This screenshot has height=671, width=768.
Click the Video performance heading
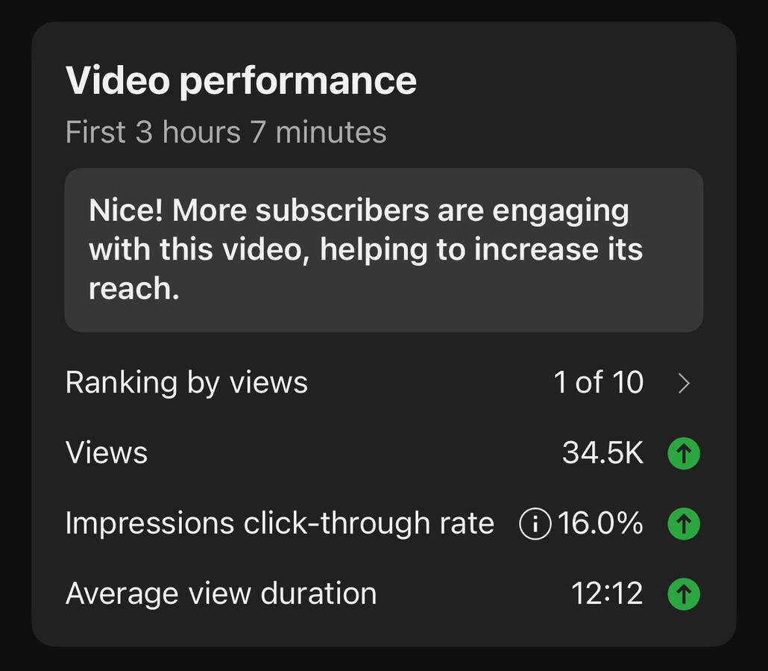(x=241, y=81)
